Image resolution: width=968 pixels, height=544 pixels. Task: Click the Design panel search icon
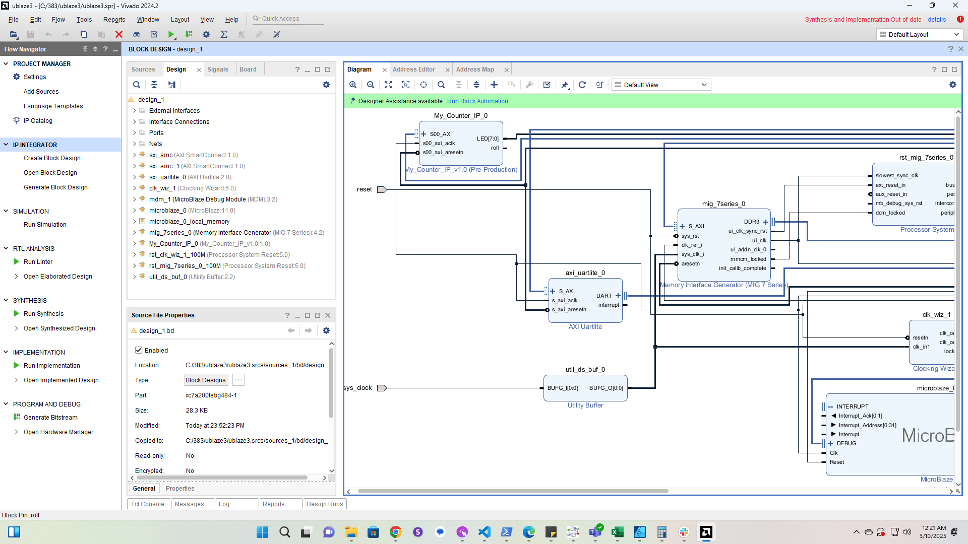pos(137,85)
